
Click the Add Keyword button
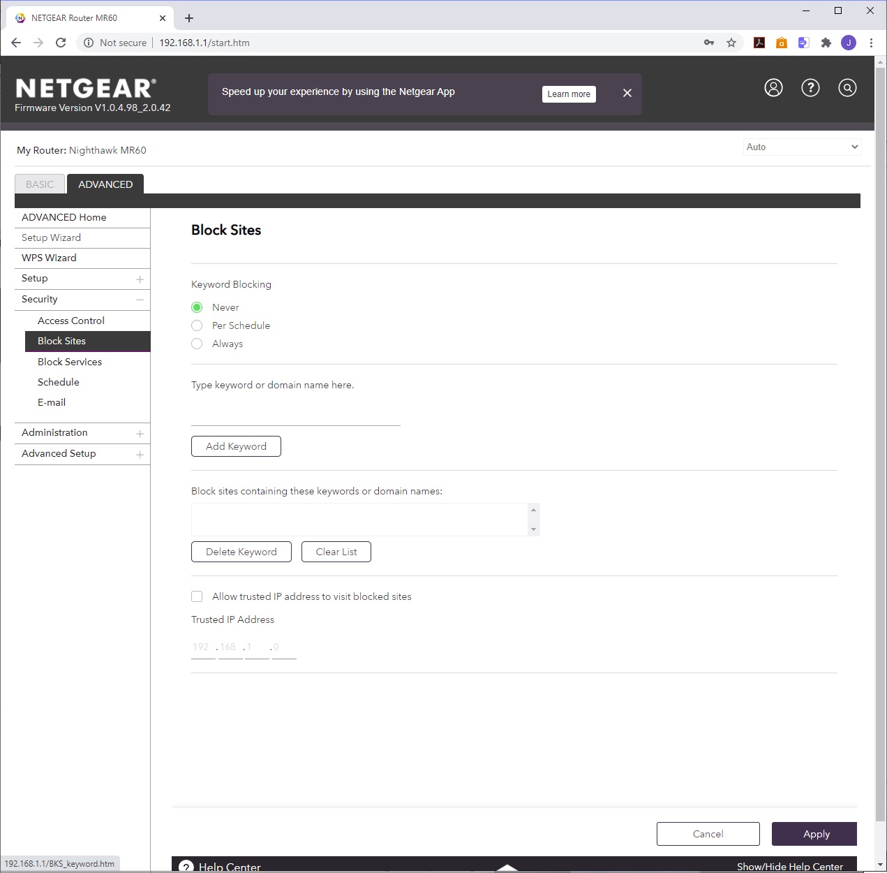[x=236, y=446]
